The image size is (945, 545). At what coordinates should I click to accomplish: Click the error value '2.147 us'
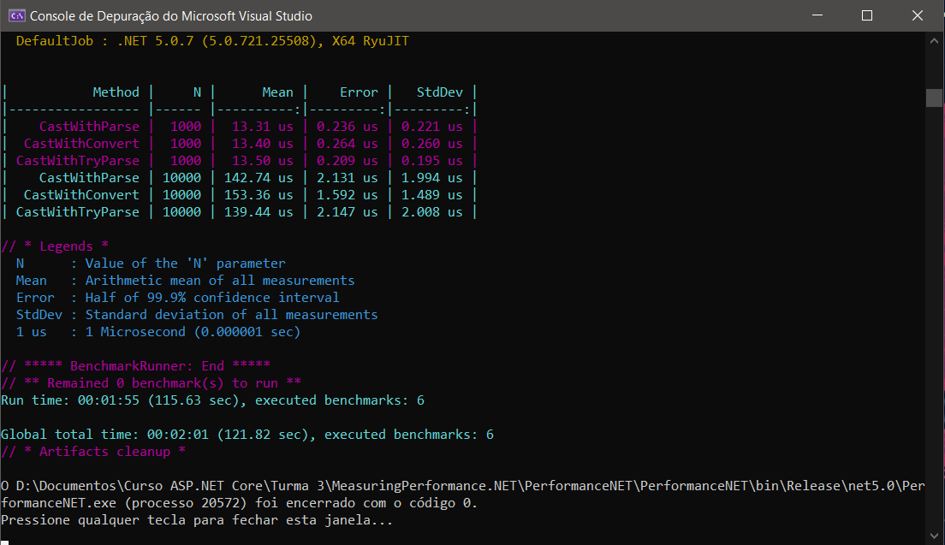pos(348,212)
